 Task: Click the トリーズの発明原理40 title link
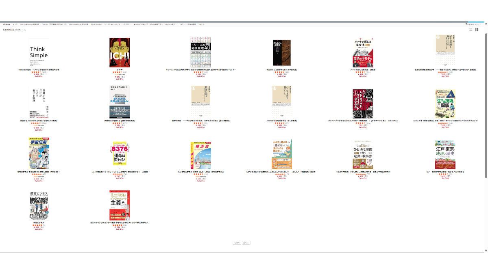point(200,70)
